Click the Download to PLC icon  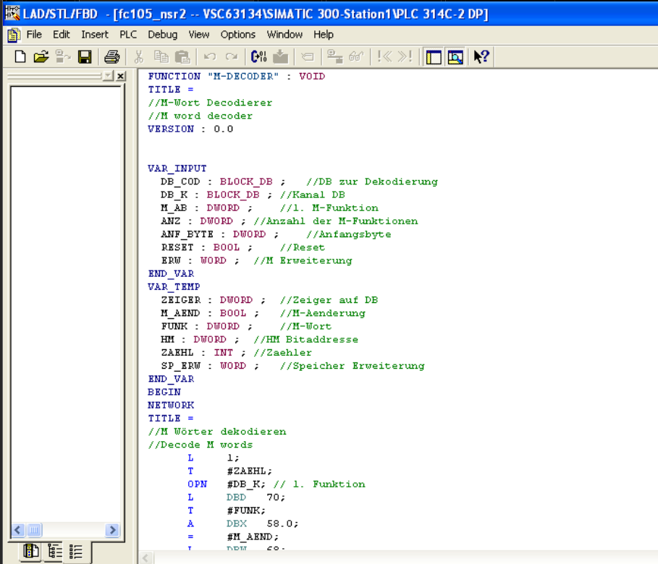tap(281, 56)
